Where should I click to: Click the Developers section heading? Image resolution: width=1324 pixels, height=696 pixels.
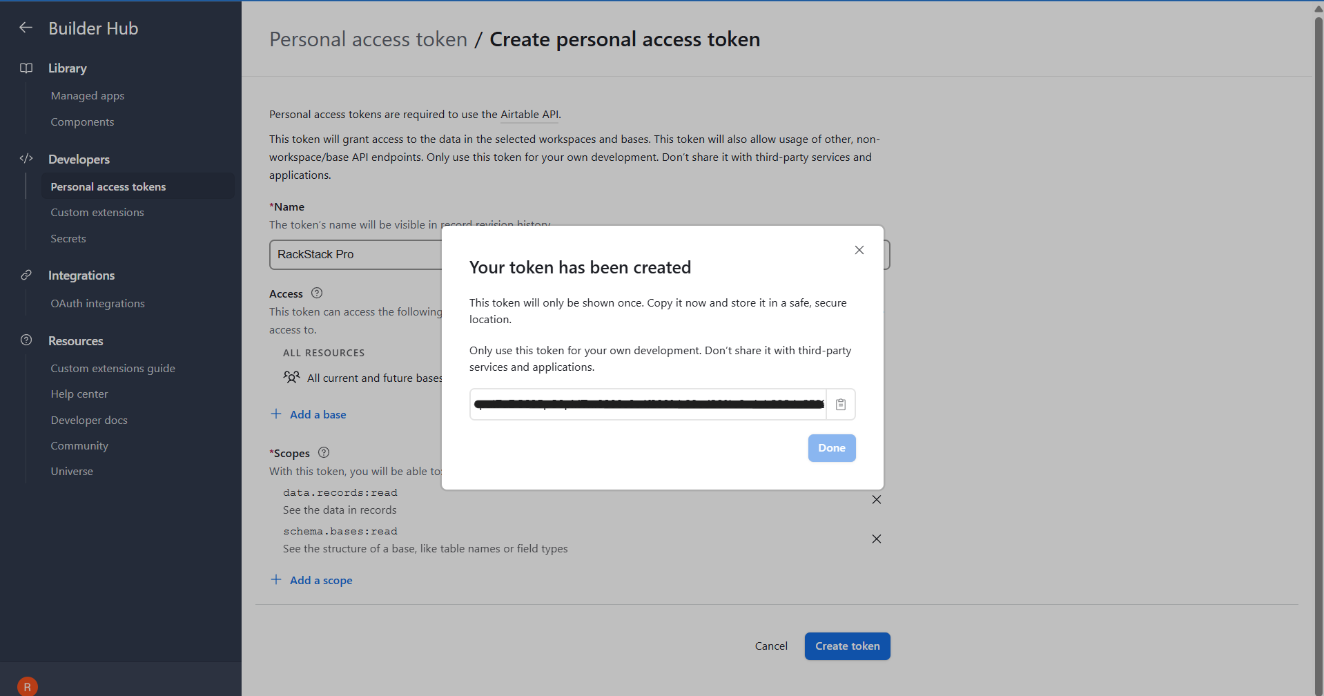[79, 159]
